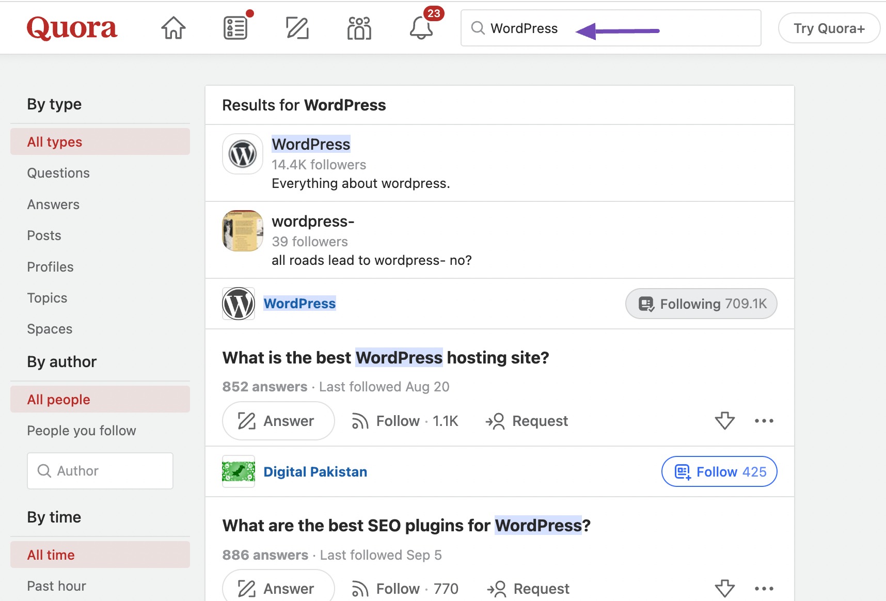Screen dimensions: 886x601
Task: Open more options for SEO plugins question
Action: click(x=764, y=589)
